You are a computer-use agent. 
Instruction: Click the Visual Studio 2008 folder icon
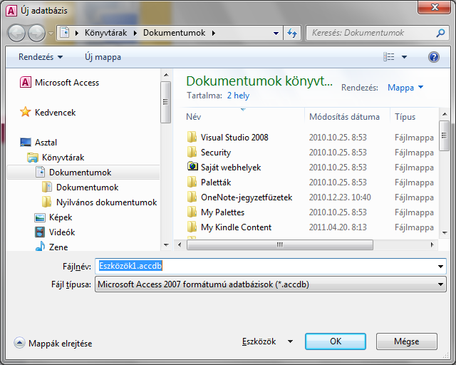192,137
